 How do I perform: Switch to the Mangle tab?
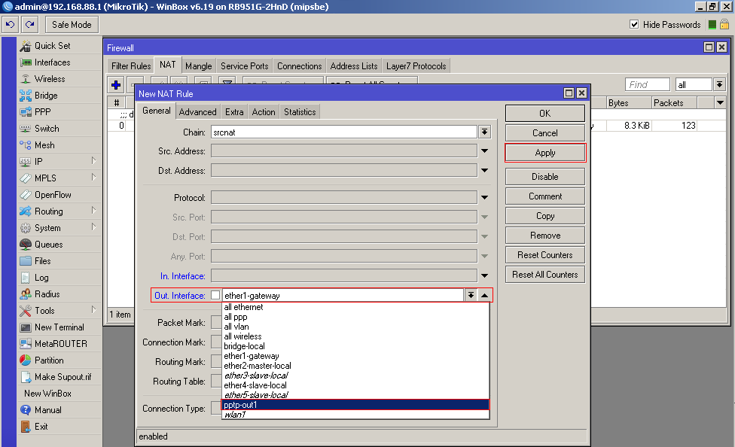tap(199, 66)
